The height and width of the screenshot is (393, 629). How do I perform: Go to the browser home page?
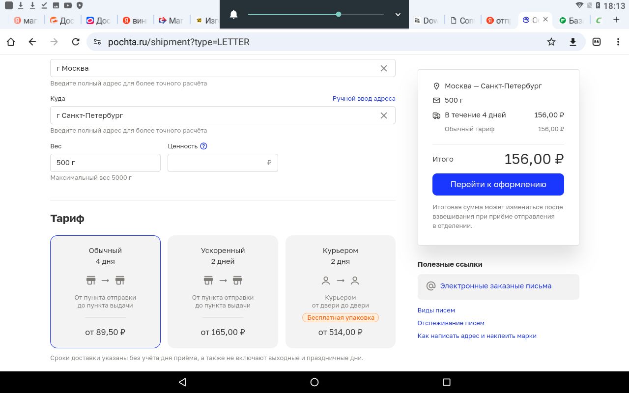click(11, 42)
